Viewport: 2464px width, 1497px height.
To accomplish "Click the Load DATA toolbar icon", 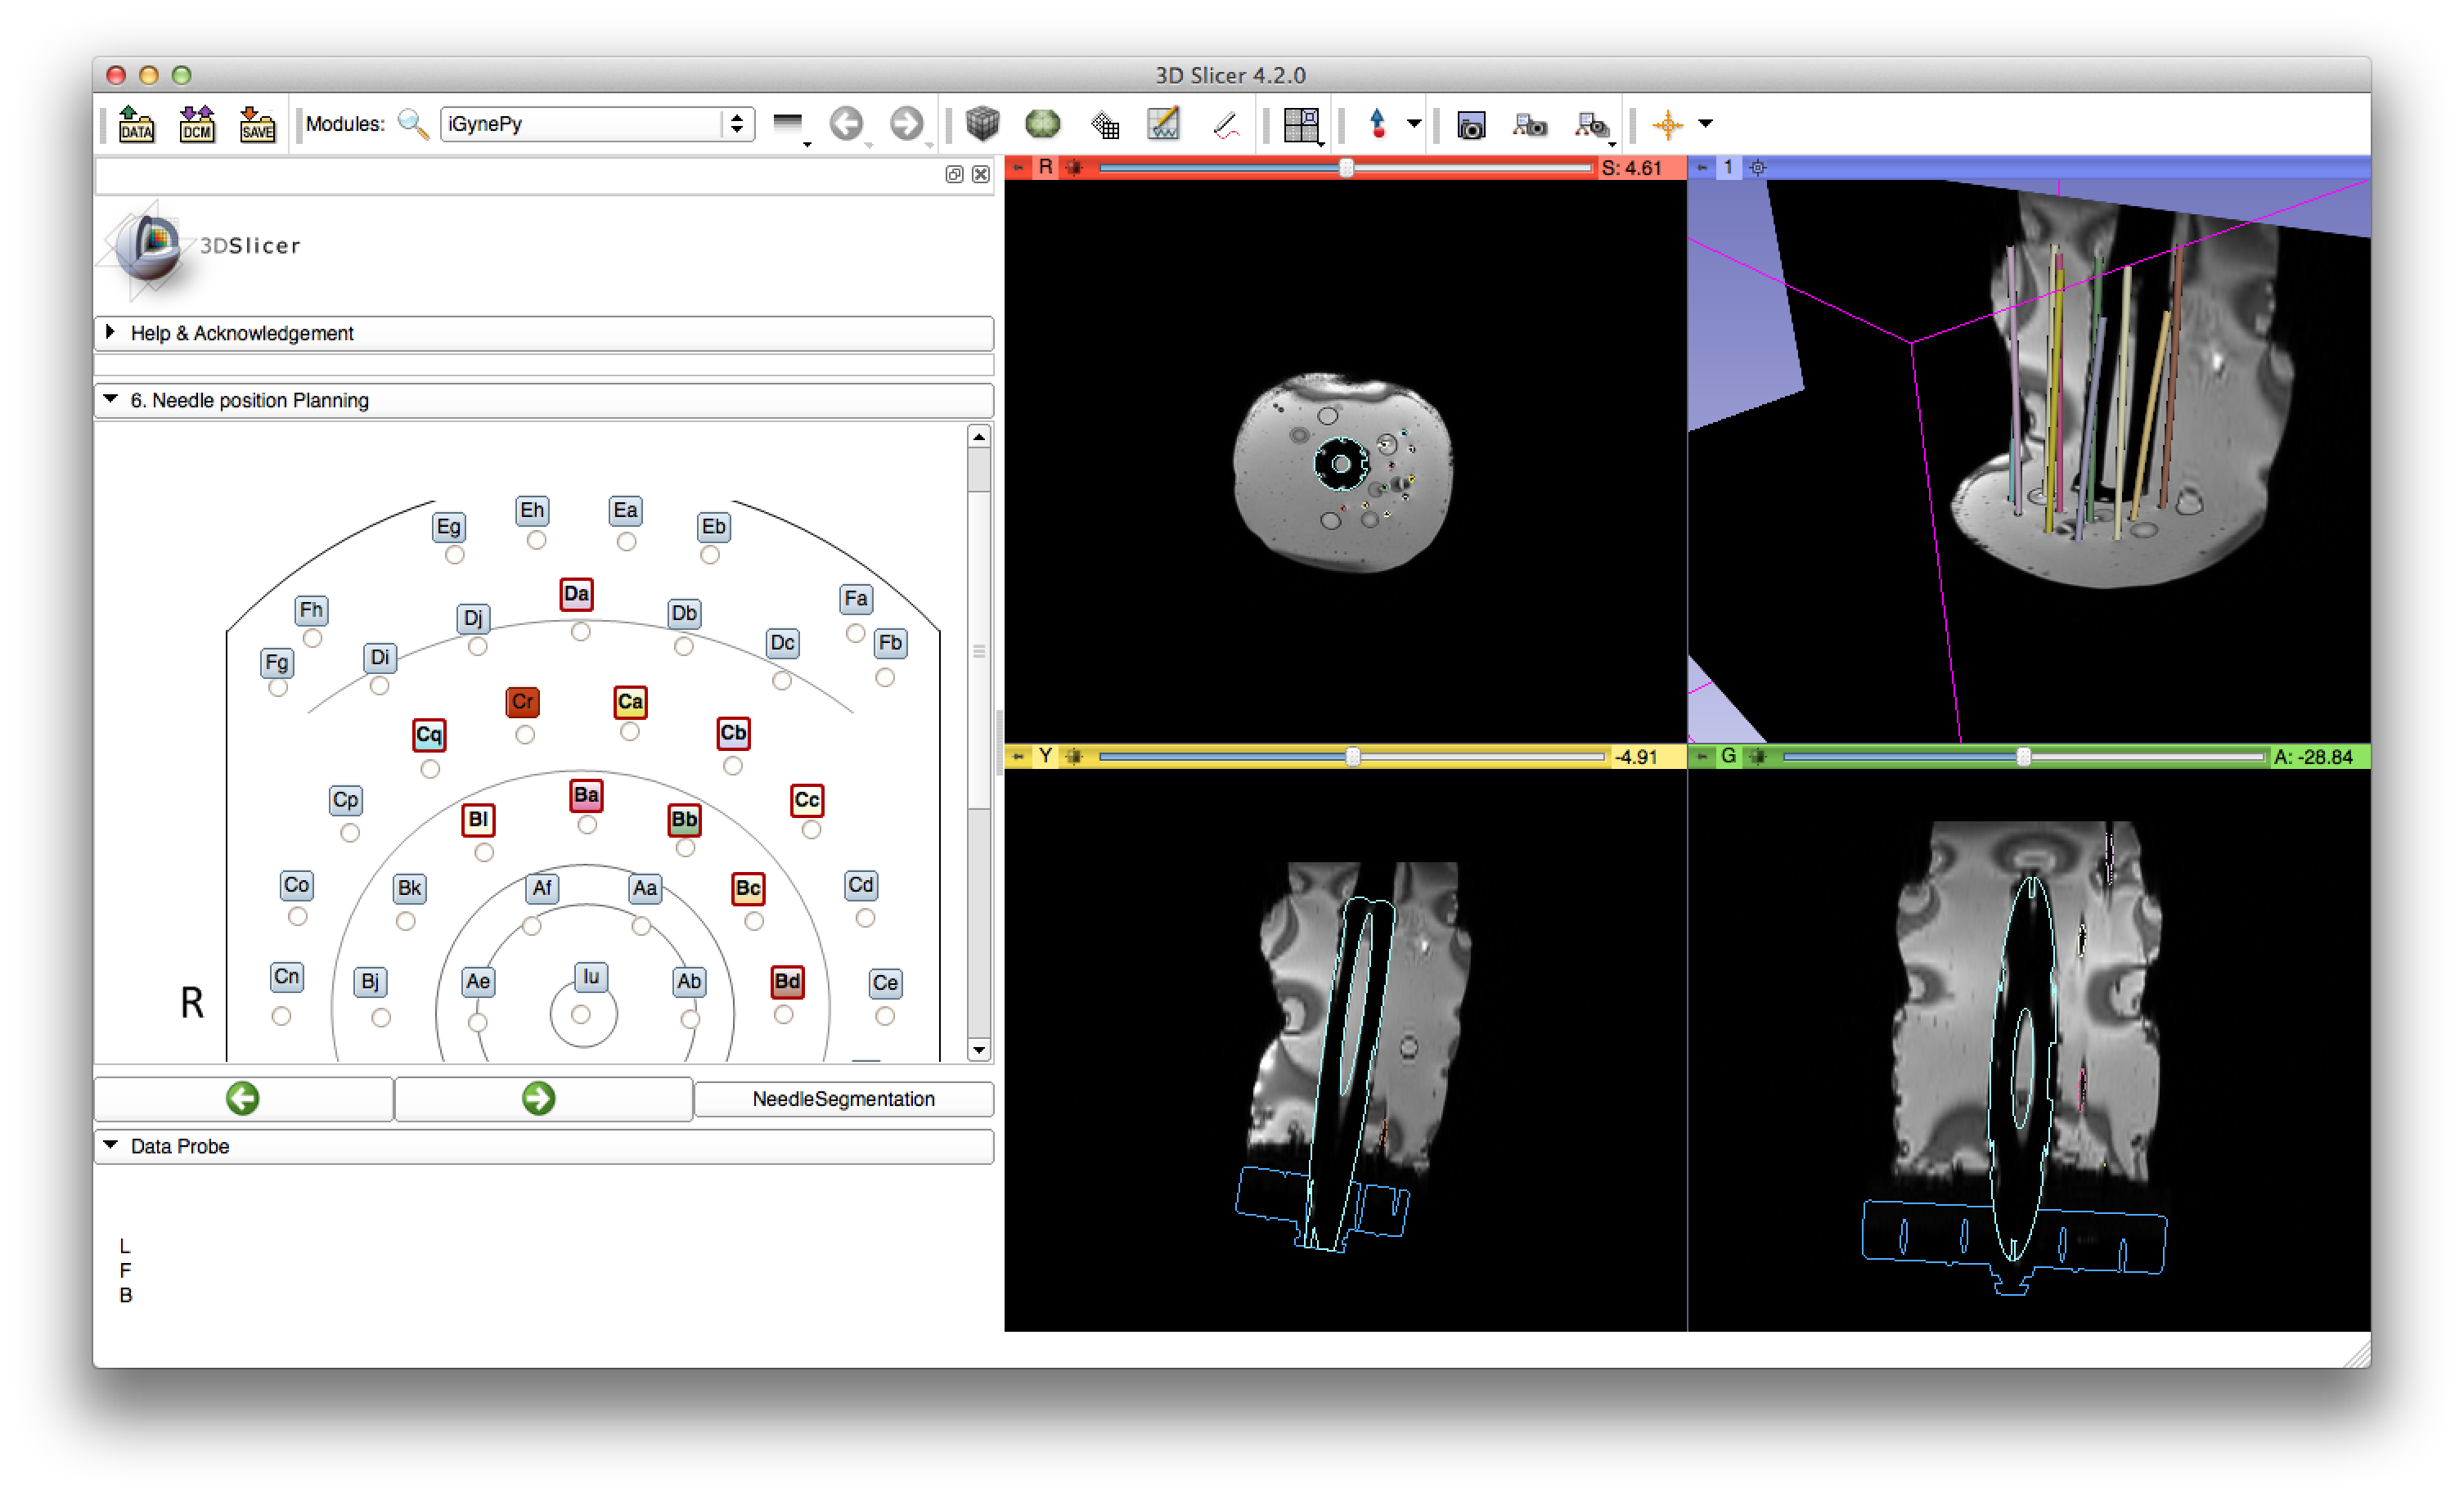I will pyautogui.click(x=136, y=124).
